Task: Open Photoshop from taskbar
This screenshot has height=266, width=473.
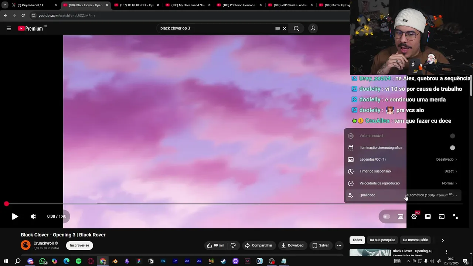Action: click(x=163, y=261)
